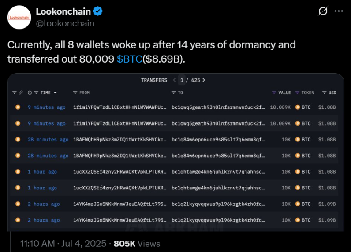Go to next transfers page arrow
Image resolution: width=351 pixels, height=252 pixels.
[x=203, y=80]
